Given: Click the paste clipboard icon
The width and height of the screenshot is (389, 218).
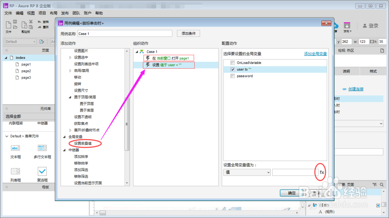Looking at the screenshot, I should point(24,25).
